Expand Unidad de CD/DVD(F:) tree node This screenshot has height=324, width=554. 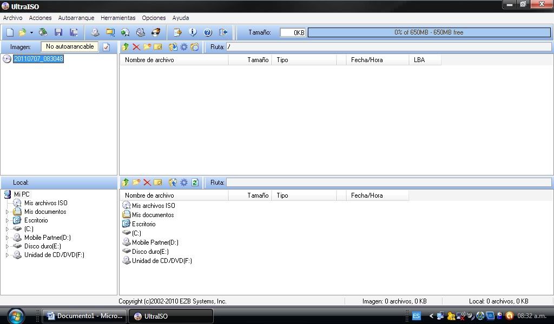(x=7, y=255)
